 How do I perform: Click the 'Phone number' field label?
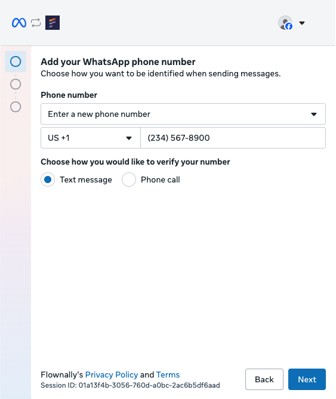pyautogui.click(x=69, y=95)
